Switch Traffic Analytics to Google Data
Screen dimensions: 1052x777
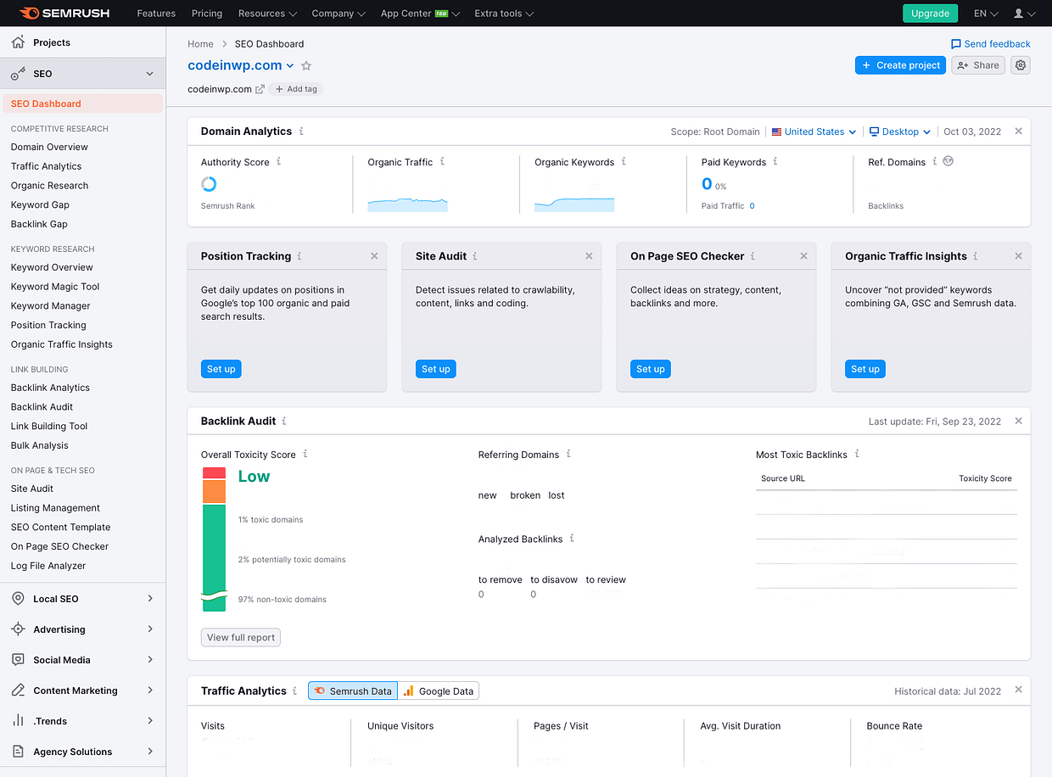[x=439, y=690]
